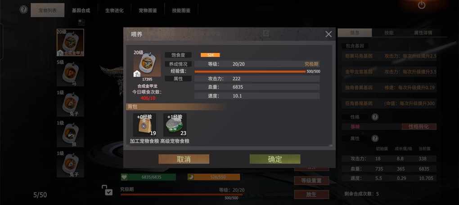Open the 宠物图鉴 tab
This screenshot has height=205, width=459.
click(x=148, y=10)
